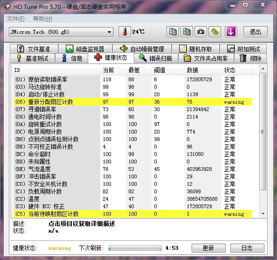Switch to the 信息 tab
This screenshot has width=277, height=260.
click(72, 58)
